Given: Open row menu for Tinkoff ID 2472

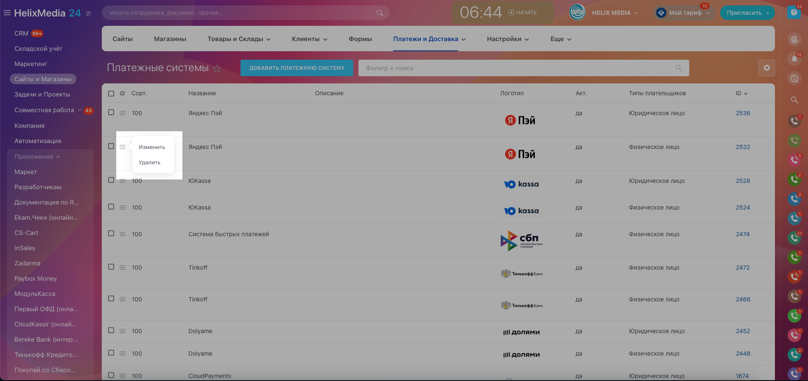Looking at the screenshot, I should (123, 268).
